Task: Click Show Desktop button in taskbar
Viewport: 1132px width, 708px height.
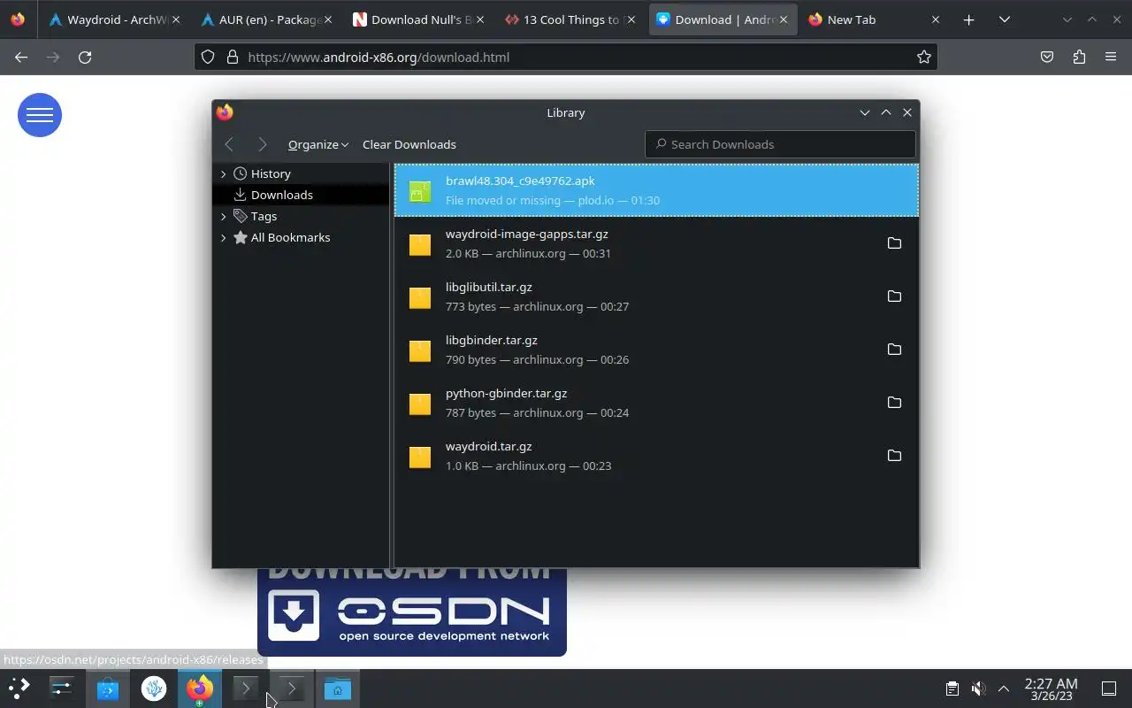Action: pos(1109,689)
